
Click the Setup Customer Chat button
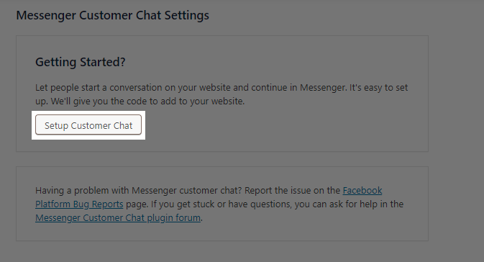click(x=88, y=125)
